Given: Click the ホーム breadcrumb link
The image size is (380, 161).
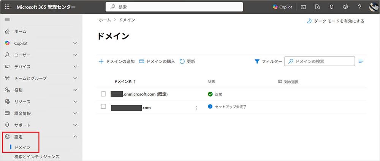Looking at the screenshot, I should click(x=105, y=20).
